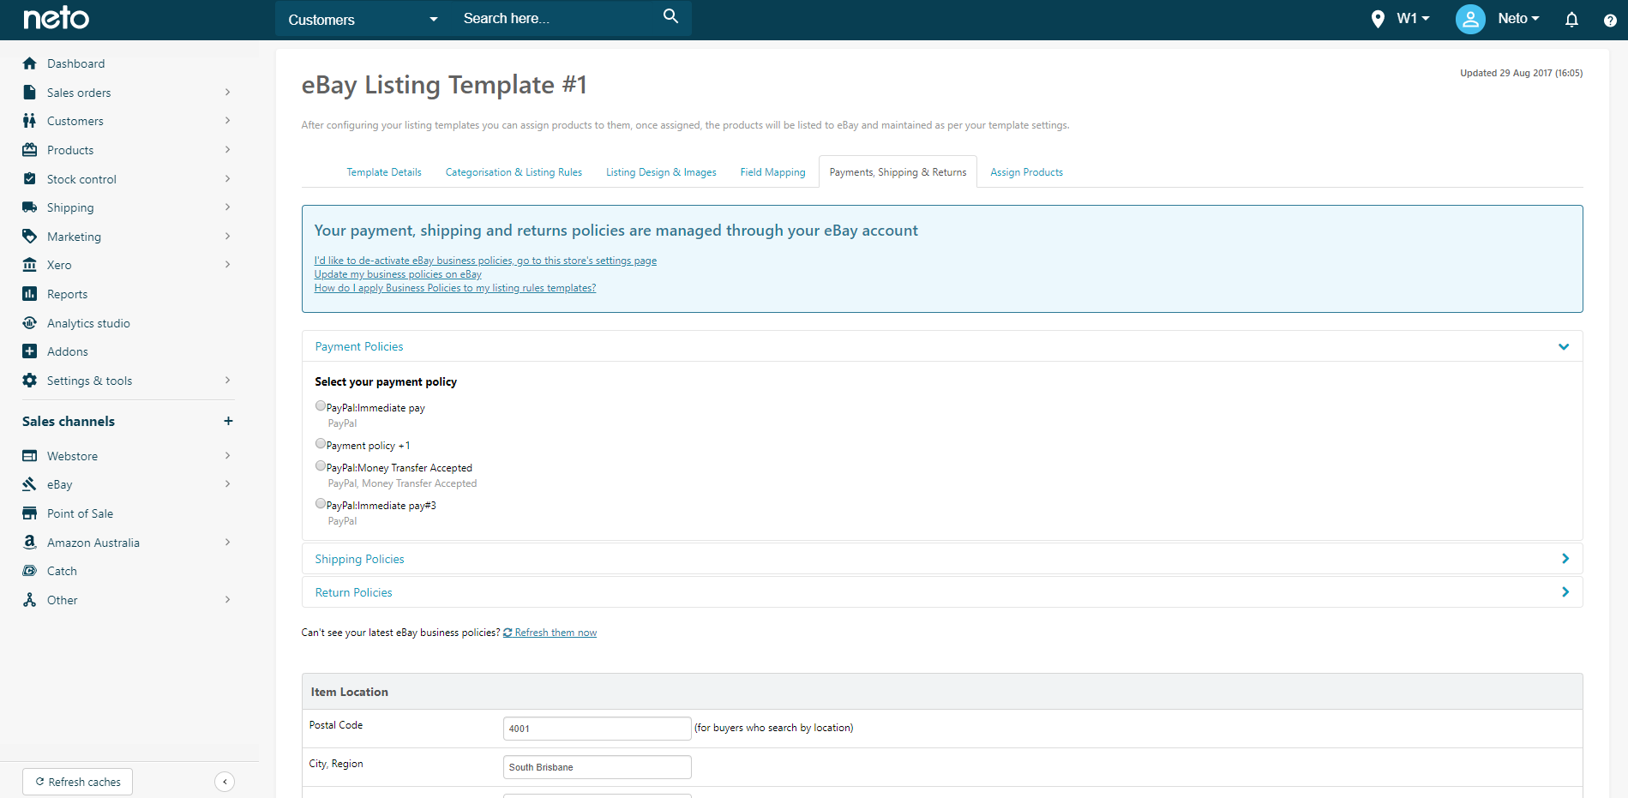Click the Customers people icon
The image size is (1628, 798).
[x=30, y=121]
